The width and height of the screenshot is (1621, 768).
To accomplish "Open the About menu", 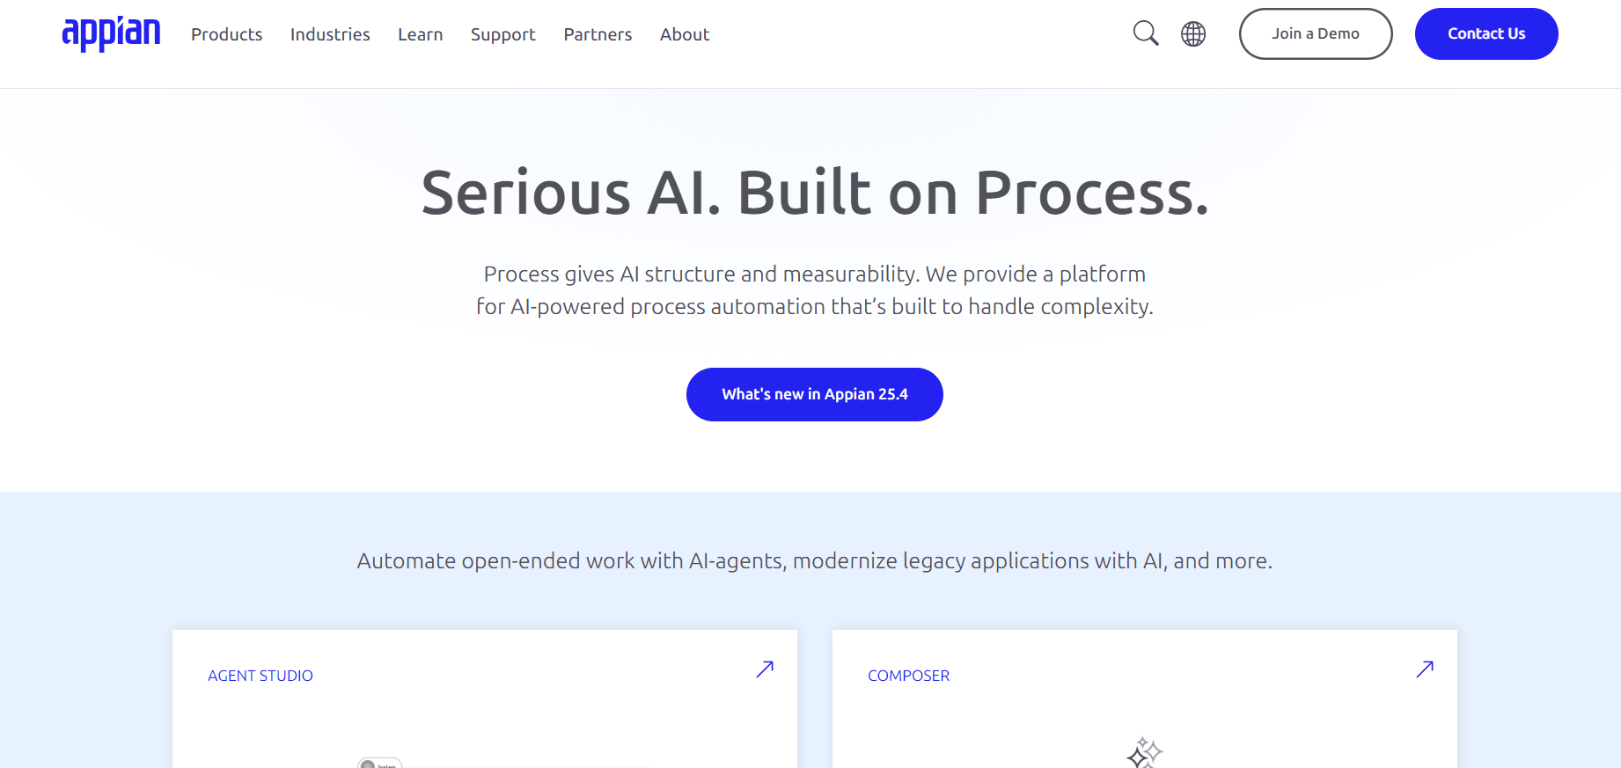I will tap(685, 34).
